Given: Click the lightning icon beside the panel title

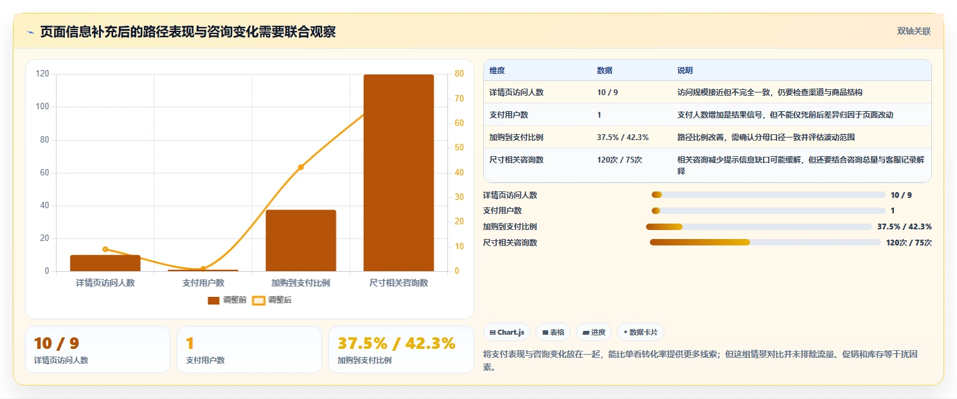Looking at the screenshot, I should click(30, 32).
